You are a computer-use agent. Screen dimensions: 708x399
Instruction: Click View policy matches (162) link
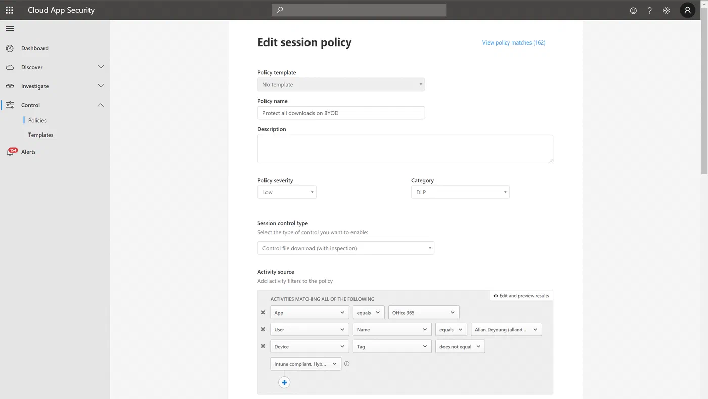point(514,42)
